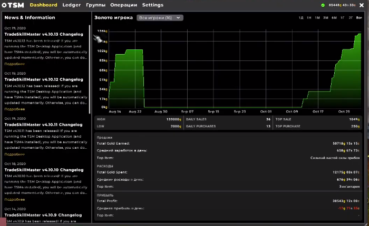The image size is (369, 226).
Task: Click Подробнее under the v4.10.12 changelog
Action: coord(15,109)
